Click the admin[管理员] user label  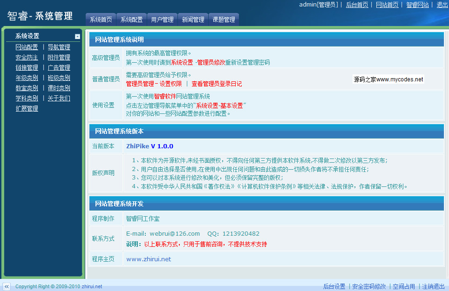[x=319, y=5]
